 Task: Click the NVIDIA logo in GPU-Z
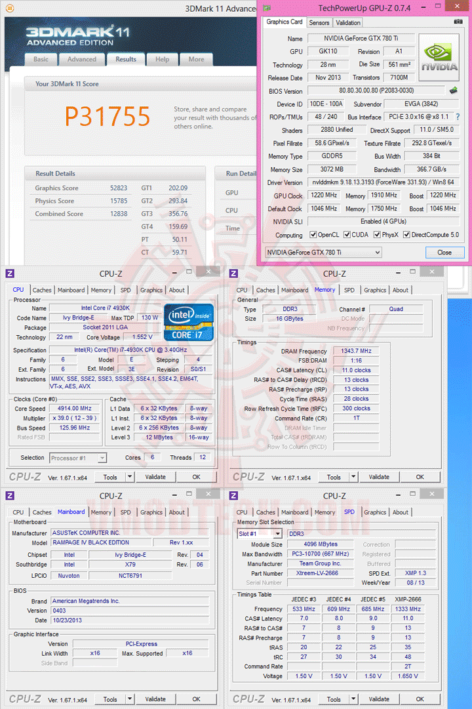439,58
